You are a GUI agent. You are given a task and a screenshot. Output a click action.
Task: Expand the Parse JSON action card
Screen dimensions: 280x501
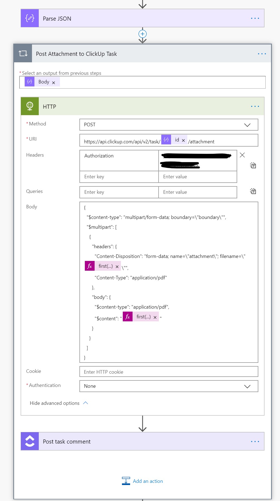pyautogui.click(x=143, y=18)
